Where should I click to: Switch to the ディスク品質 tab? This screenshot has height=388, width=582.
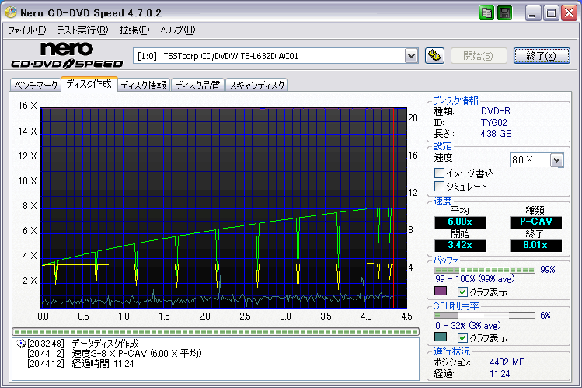197,85
